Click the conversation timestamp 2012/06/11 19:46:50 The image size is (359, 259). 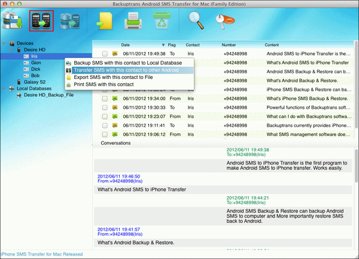pyautogui.click(x=118, y=176)
